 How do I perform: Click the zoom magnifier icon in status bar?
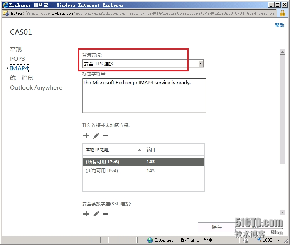(259, 240)
